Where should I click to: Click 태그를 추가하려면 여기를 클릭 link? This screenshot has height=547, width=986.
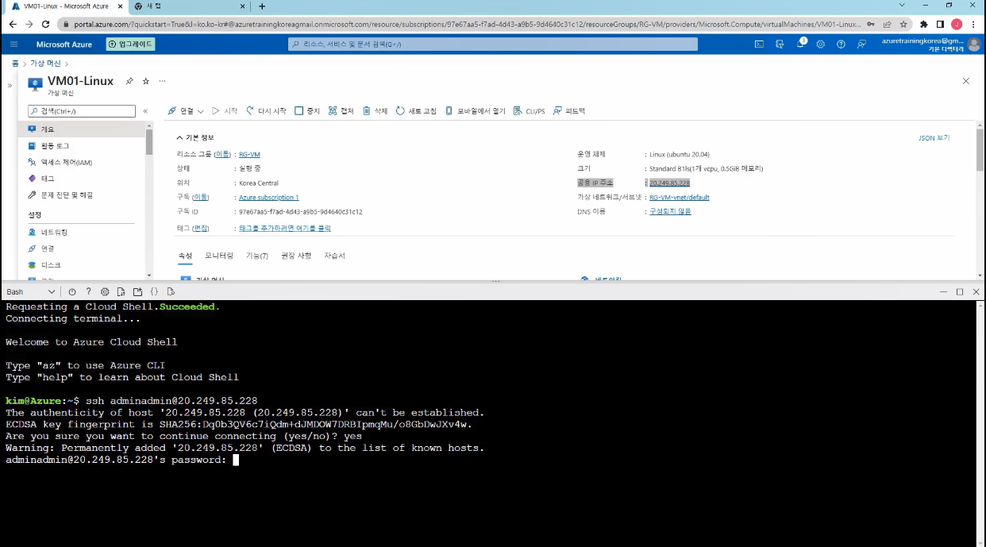284,228
